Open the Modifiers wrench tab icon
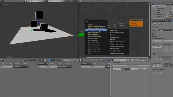Screen dimensions: 173x97 point(161,21)
